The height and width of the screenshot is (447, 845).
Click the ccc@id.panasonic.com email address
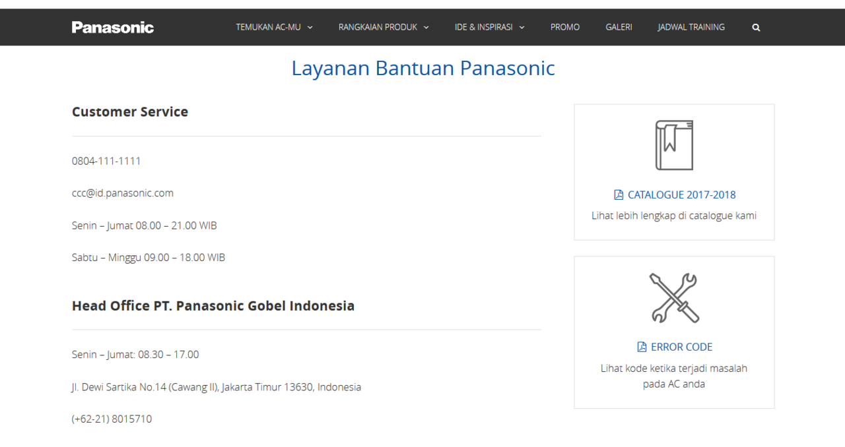coord(123,193)
